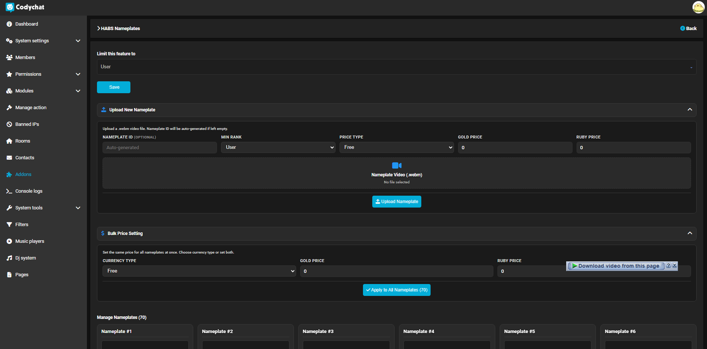Open the Min Rank dropdown
This screenshot has height=349, width=707.
pyautogui.click(x=278, y=147)
